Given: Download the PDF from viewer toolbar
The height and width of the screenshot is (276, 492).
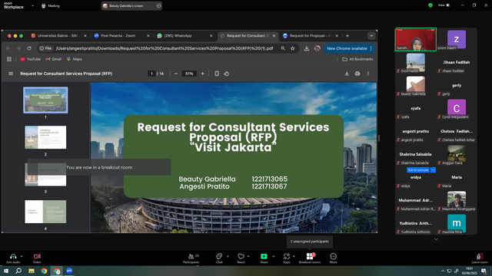Looking at the screenshot, I should click(x=347, y=74).
